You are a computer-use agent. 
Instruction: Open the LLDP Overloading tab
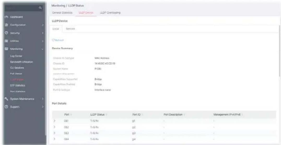(x=110, y=13)
